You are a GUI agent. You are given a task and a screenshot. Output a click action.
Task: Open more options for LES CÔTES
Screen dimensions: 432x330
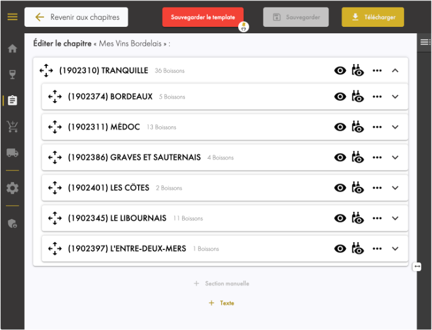click(x=377, y=188)
